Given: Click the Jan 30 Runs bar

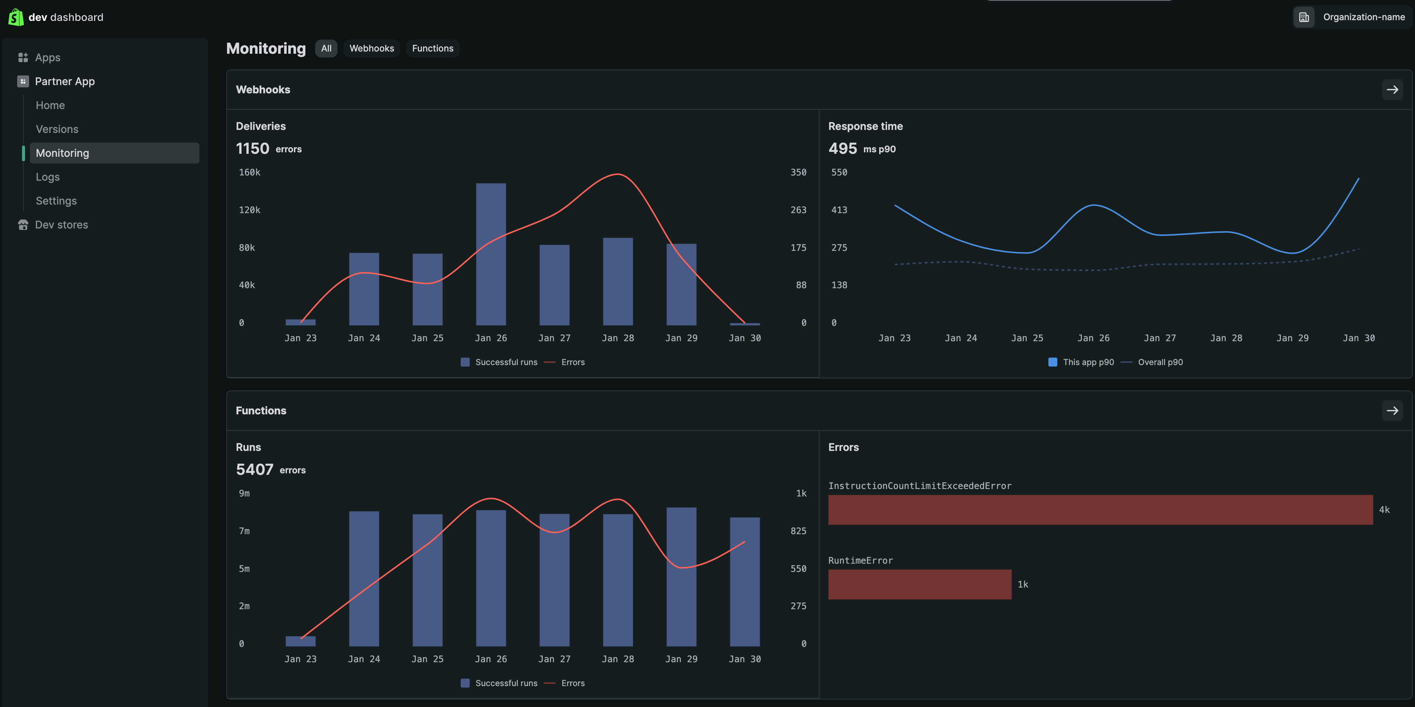Looking at the screenshot, I should 744,582.
